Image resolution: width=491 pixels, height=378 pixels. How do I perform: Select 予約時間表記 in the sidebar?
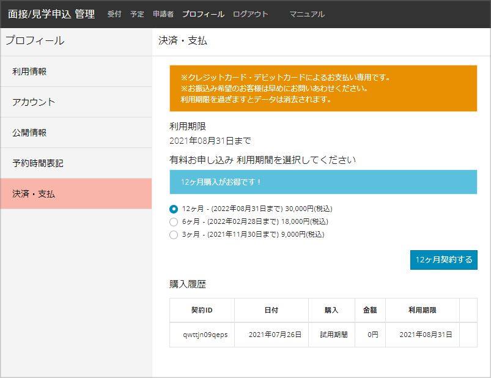click(38, 163)
